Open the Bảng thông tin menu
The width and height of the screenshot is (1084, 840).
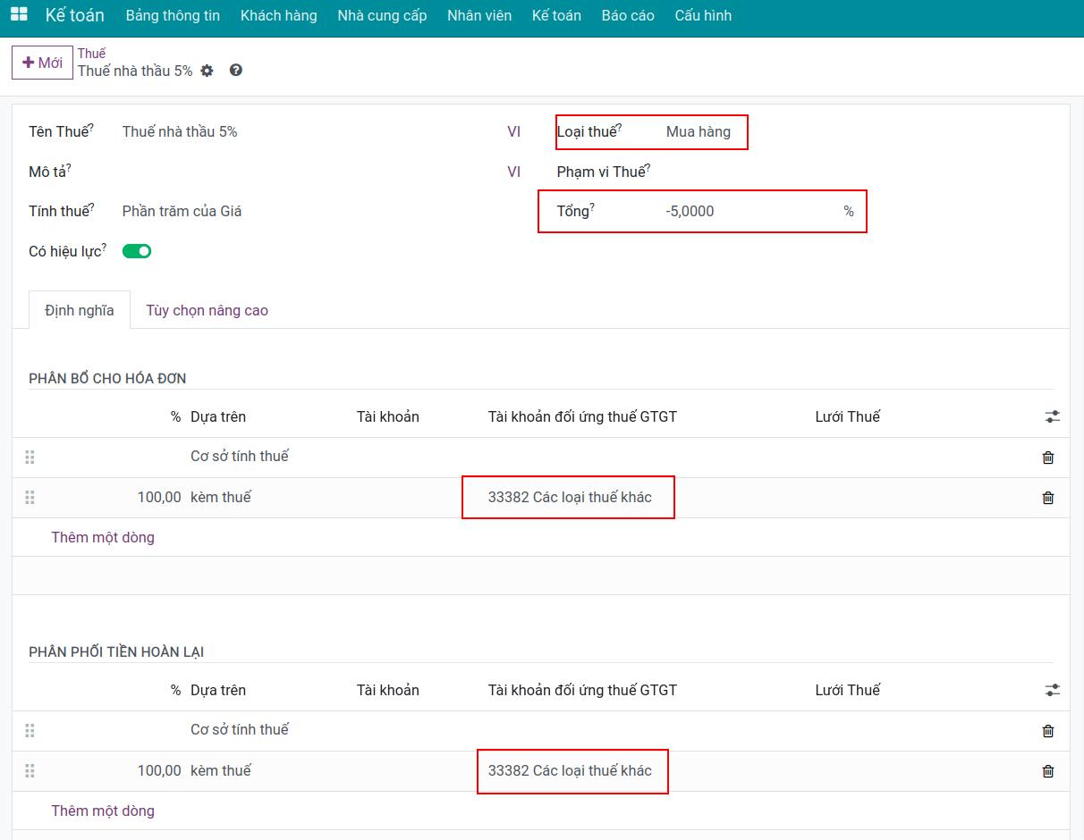(173, 15)
